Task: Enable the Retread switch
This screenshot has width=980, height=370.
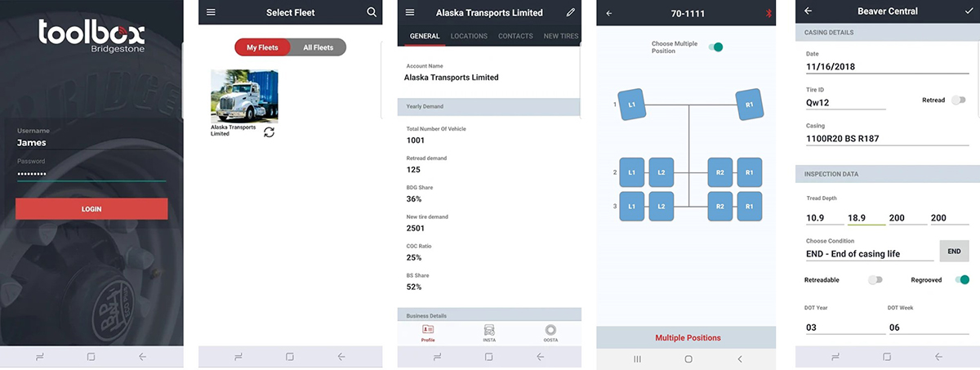Action: pos(957,100)
